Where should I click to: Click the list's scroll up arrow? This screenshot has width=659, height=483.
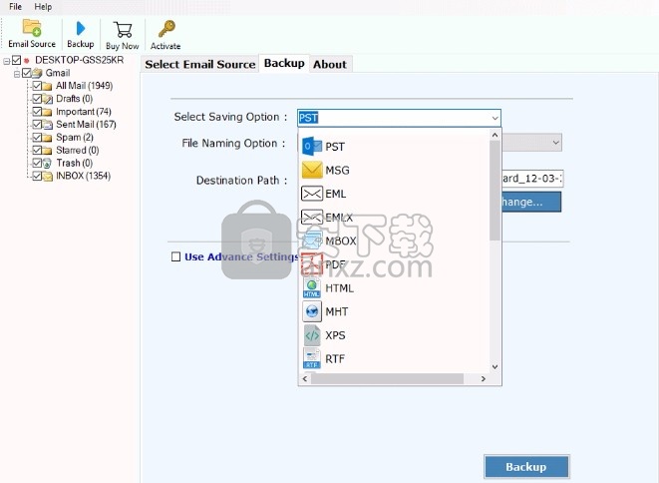point(494,135)
